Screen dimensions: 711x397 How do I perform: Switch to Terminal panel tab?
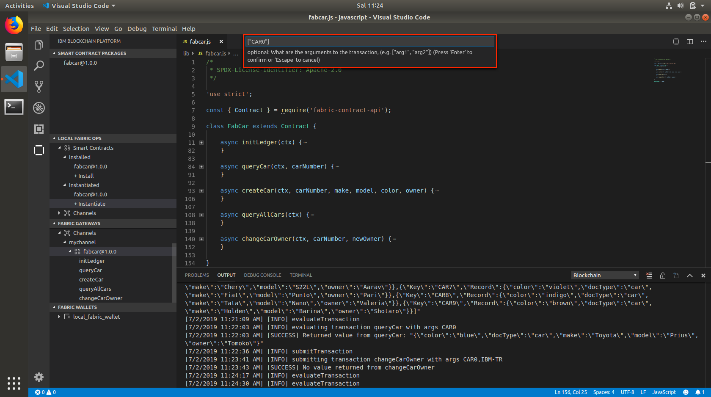(301, 276)
